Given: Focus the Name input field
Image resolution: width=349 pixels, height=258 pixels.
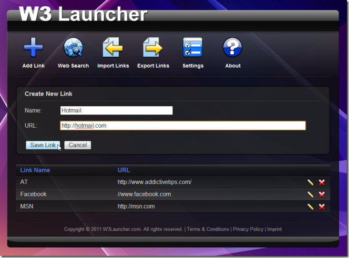Looking at the screenshot, I should coord(116,110).
